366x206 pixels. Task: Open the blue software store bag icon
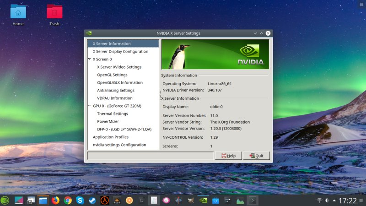(x=215, y=201)
